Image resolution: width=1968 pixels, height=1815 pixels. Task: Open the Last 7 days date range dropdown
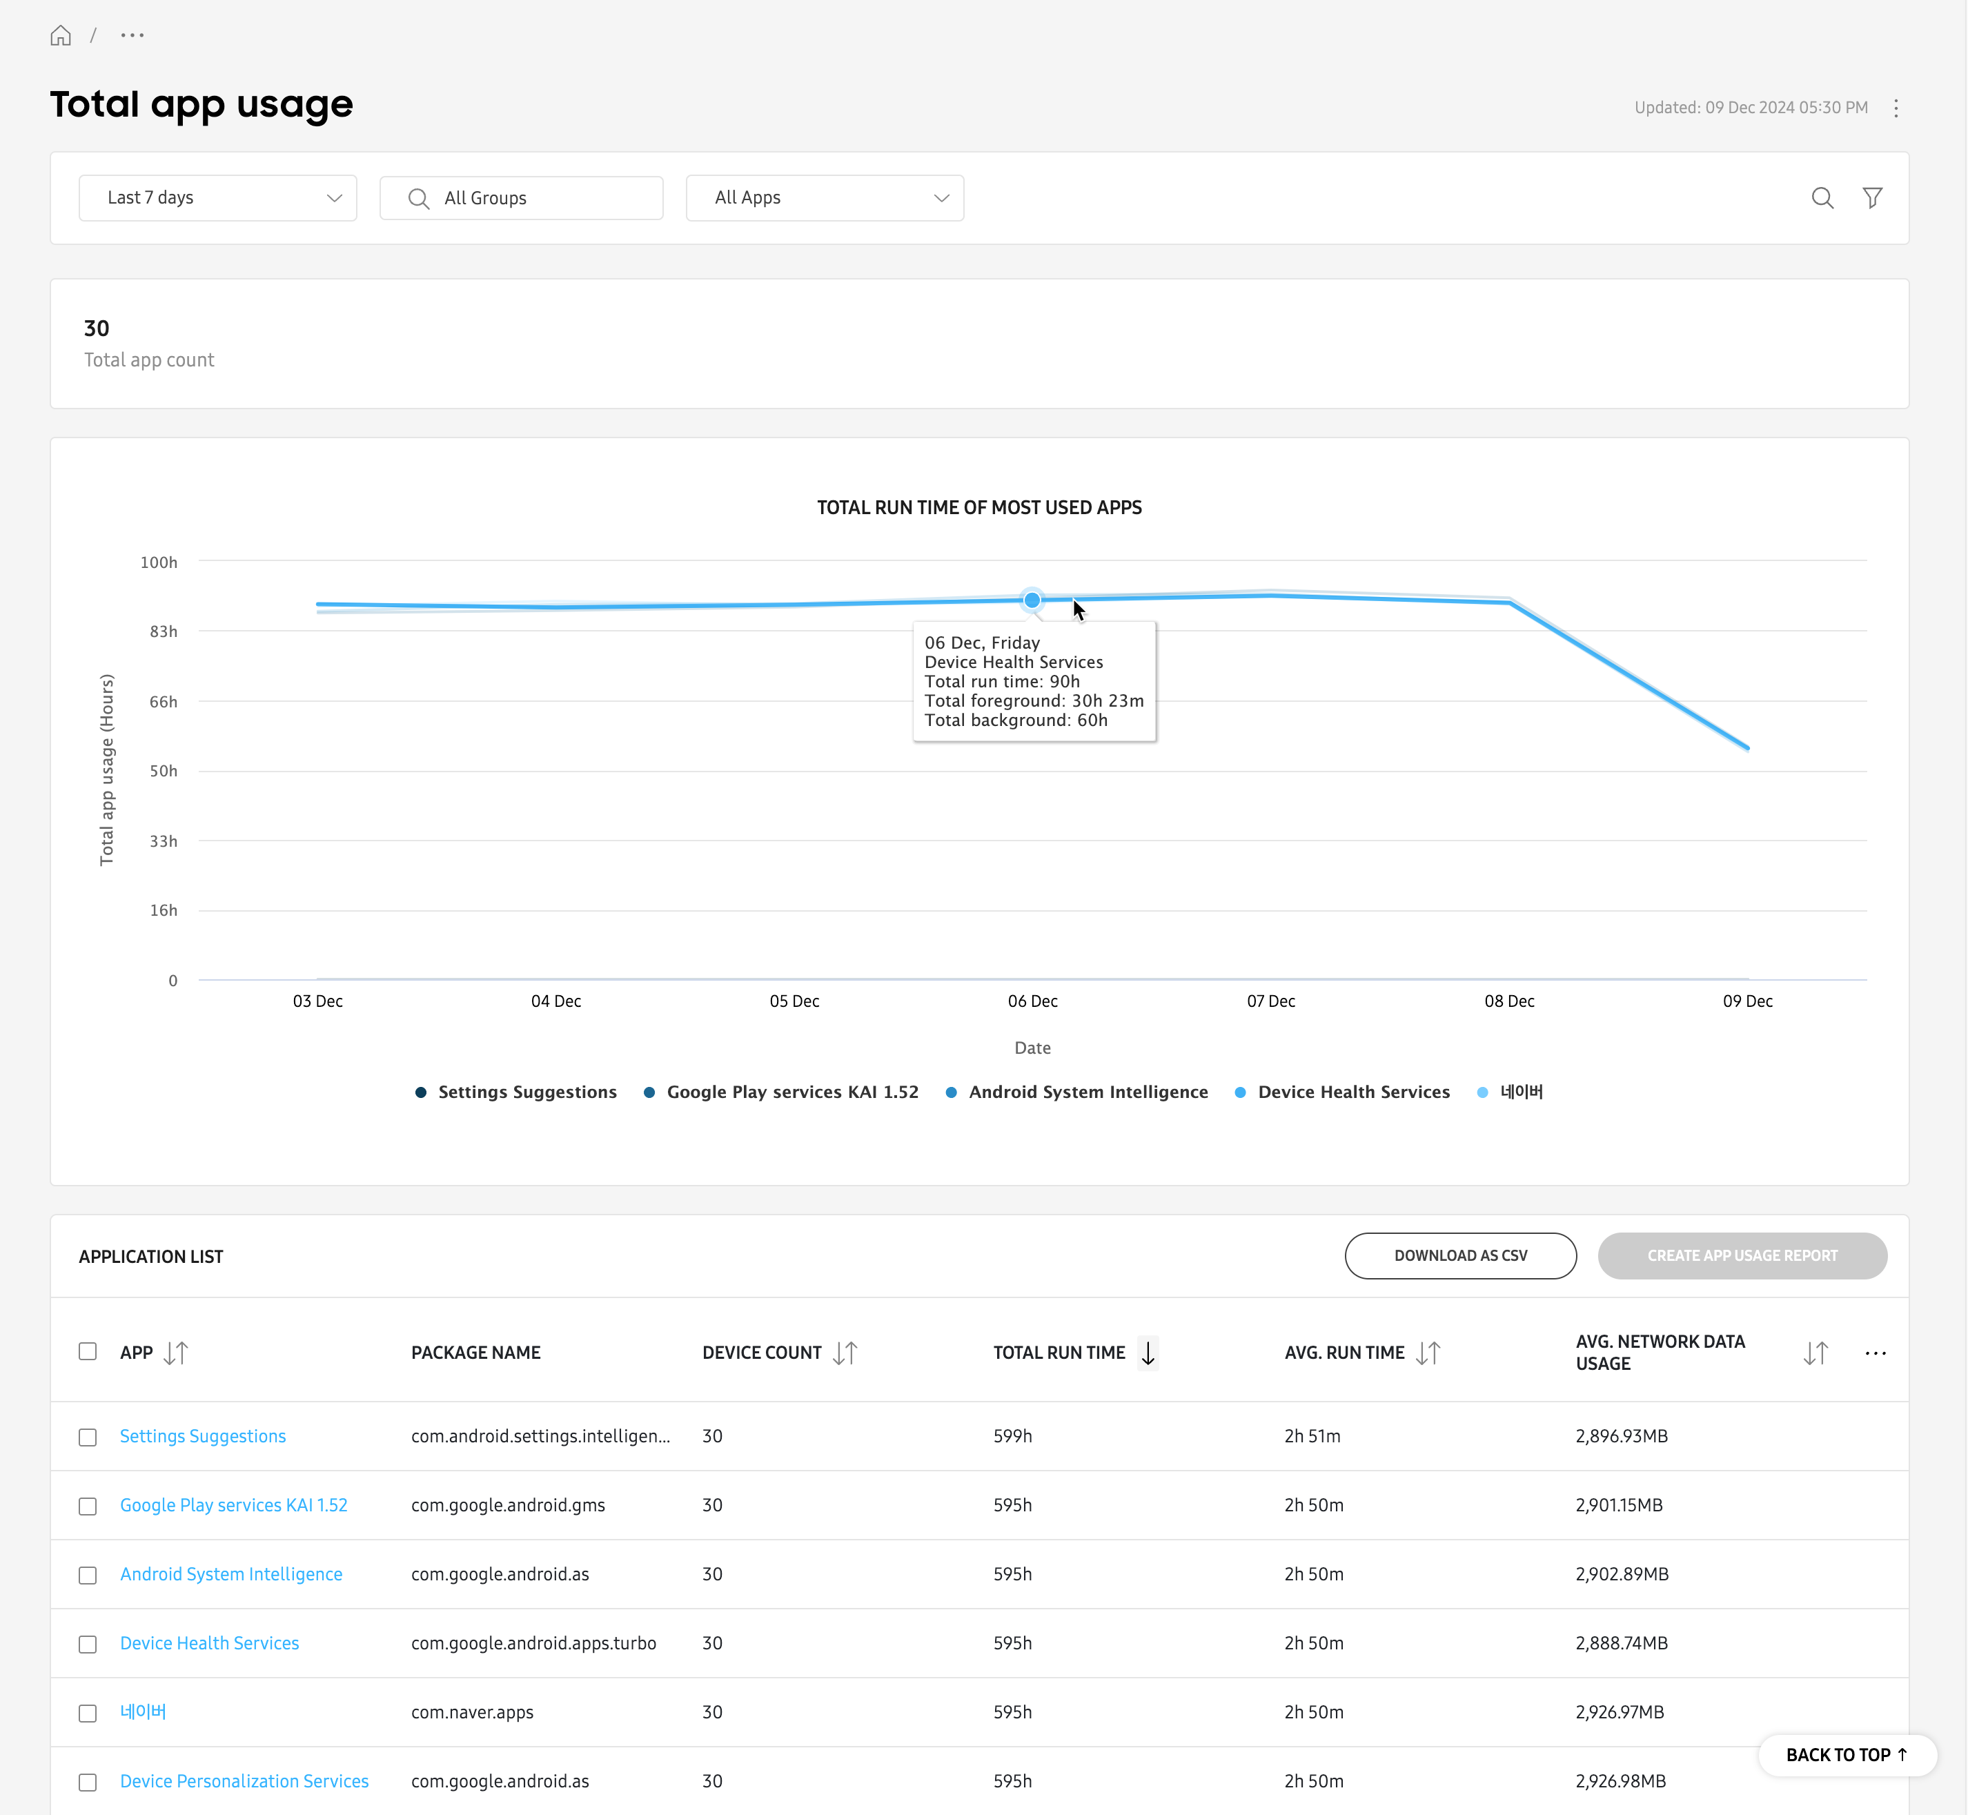tap(217, 197)
